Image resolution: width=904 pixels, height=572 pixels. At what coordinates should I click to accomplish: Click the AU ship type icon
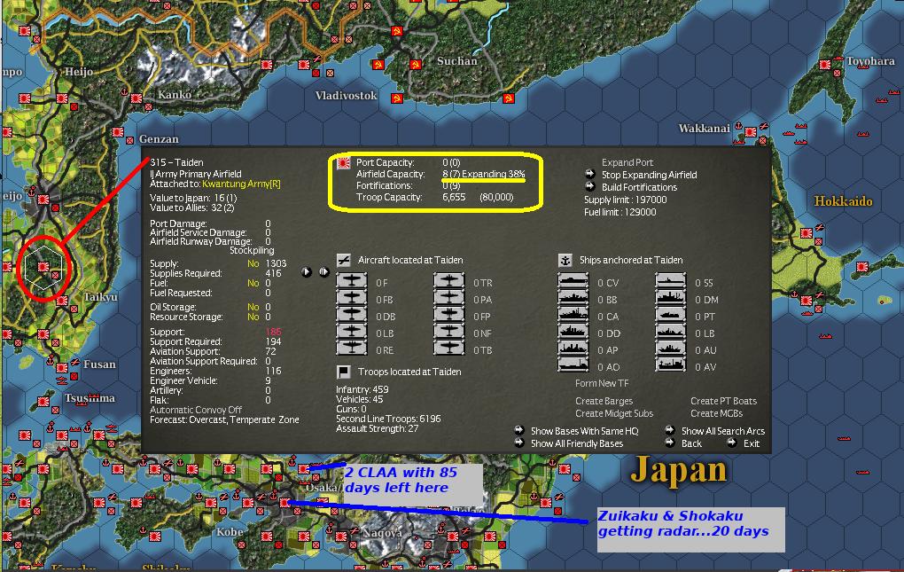coord(671,349)
